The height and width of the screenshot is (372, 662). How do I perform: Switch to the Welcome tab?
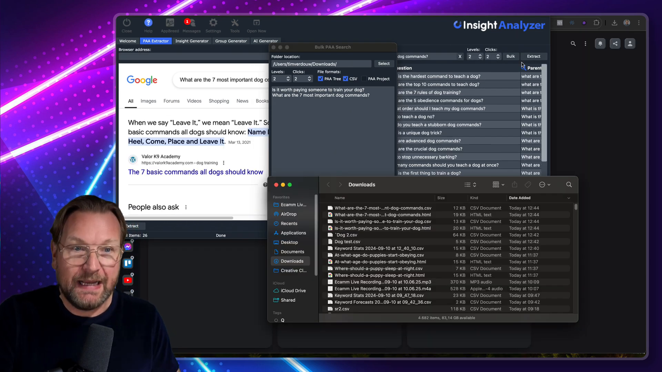(128, 41)
